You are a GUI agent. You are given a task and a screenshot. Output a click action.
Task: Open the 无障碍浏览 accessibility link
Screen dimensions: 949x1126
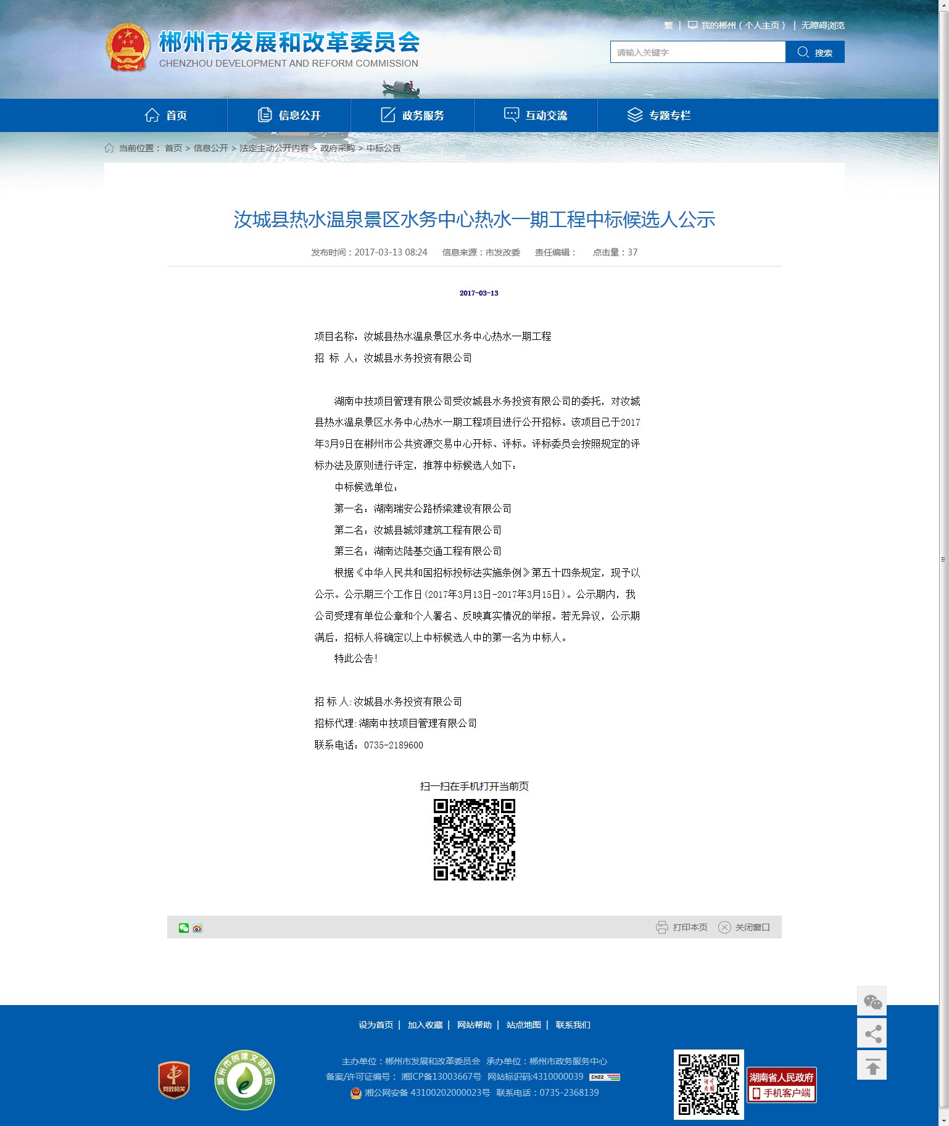pyautogui.click(x=823, y=25)
